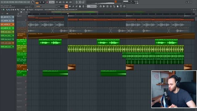Select the playlist Delete tool
197x111 pixels.
tap(11, 10)
